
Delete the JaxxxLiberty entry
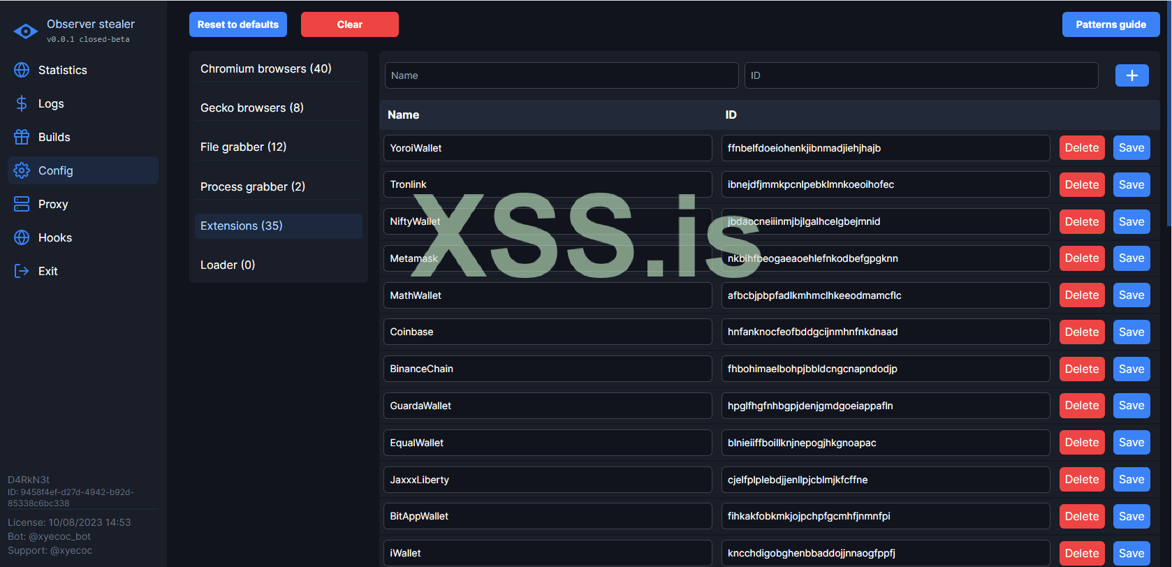click(x=1082, y=480)
